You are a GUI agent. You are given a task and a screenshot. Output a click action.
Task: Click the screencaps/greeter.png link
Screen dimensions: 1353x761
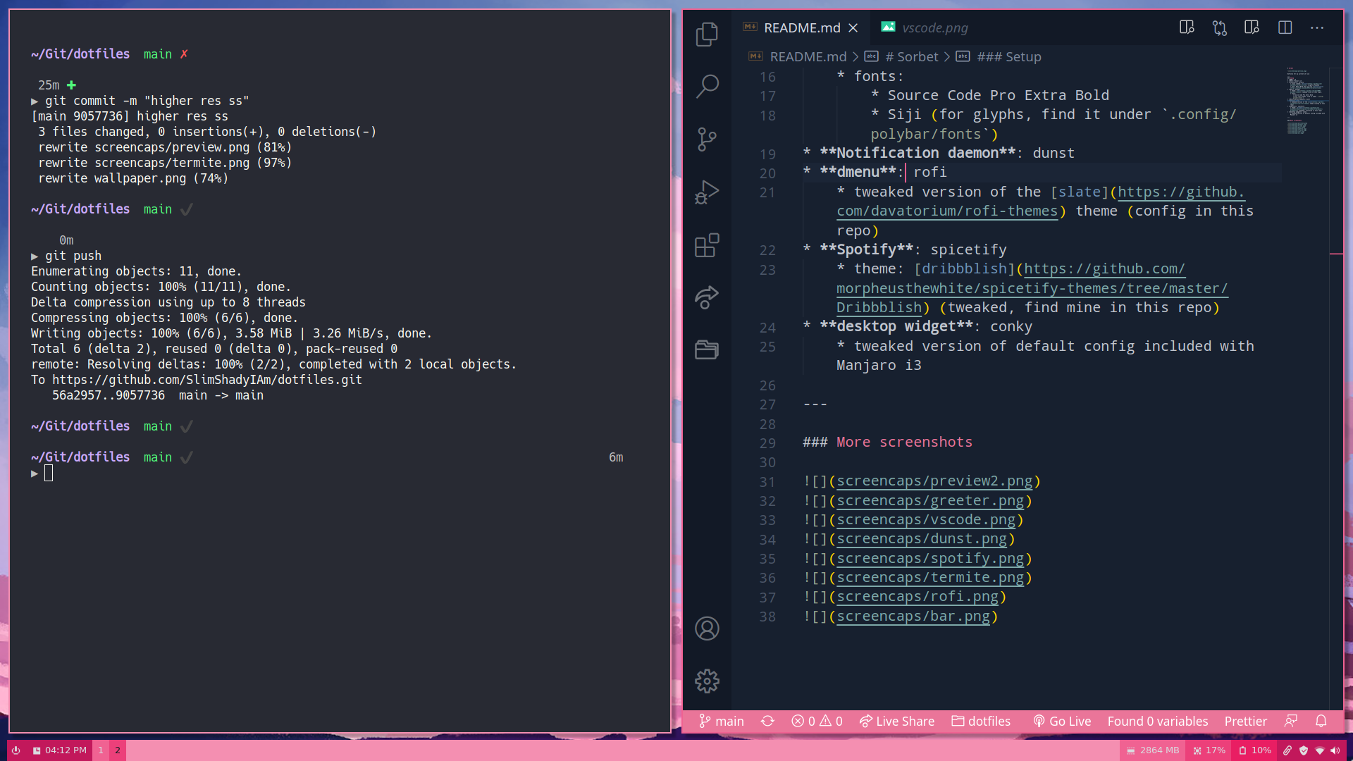point(929,500)
